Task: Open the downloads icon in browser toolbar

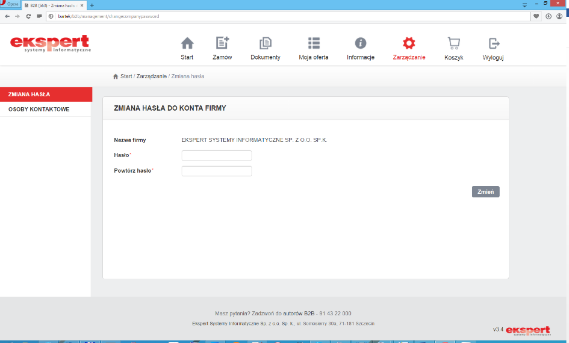Action: coord(549,16)
